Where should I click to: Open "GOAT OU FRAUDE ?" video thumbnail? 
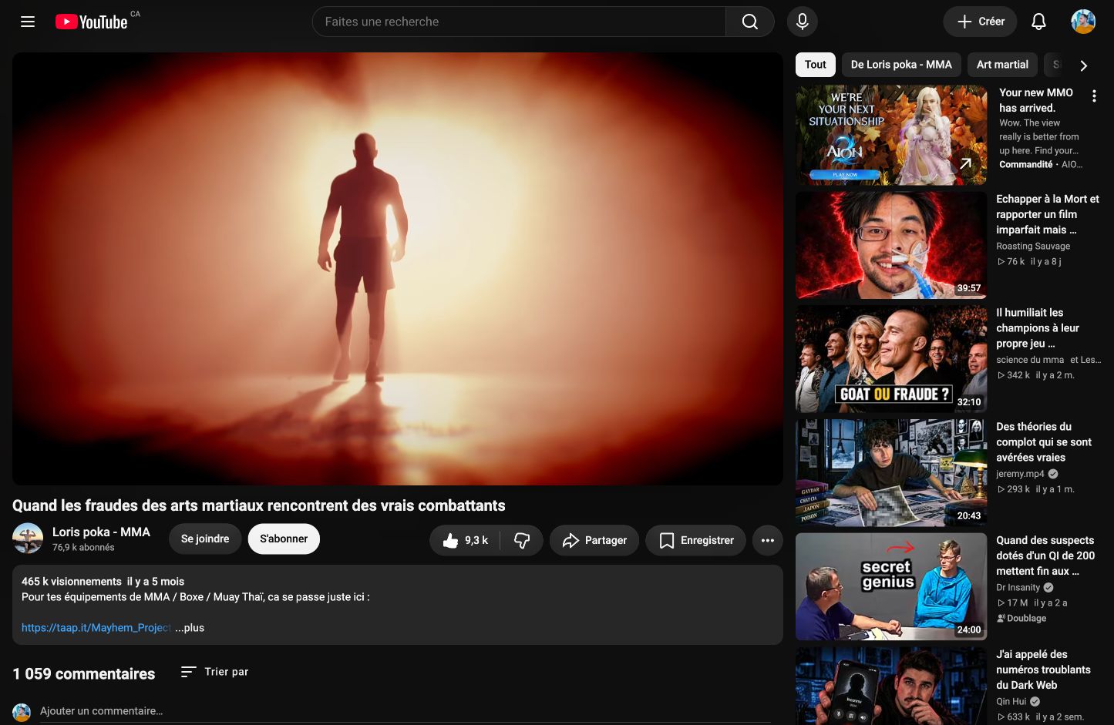pos(891,359)
